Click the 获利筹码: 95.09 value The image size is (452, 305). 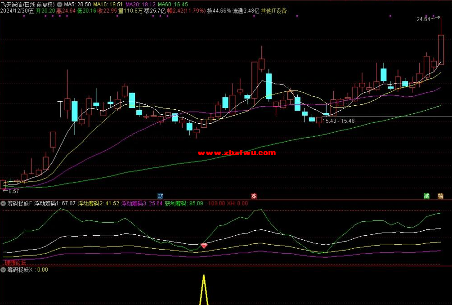(x=184, y=203)
